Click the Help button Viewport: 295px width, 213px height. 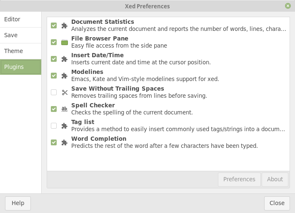[x=18, y=203]
